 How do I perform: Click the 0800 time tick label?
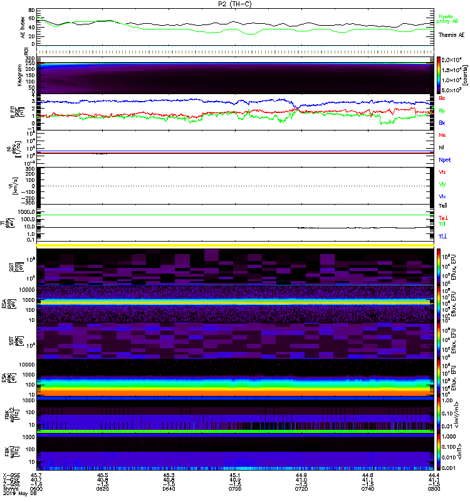coord(434,489)
